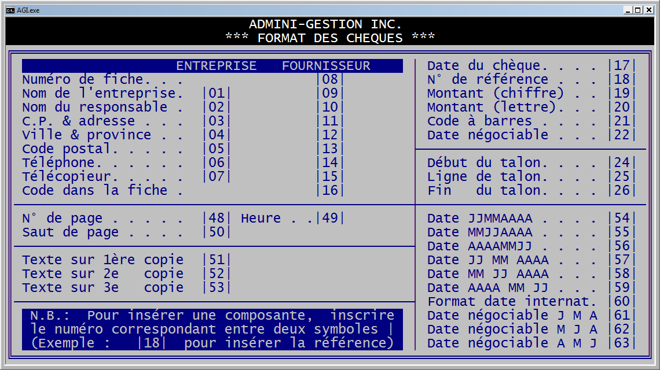Click code 24 for Début du talon
Image resolution: width=660 pixels, height=370 pixels.
tap(622, 163)
